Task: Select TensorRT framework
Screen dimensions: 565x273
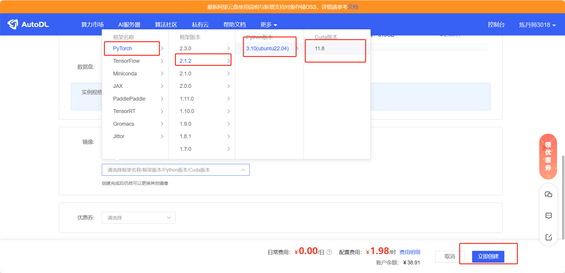Action: pyautogui.click(x=124, y=111)
